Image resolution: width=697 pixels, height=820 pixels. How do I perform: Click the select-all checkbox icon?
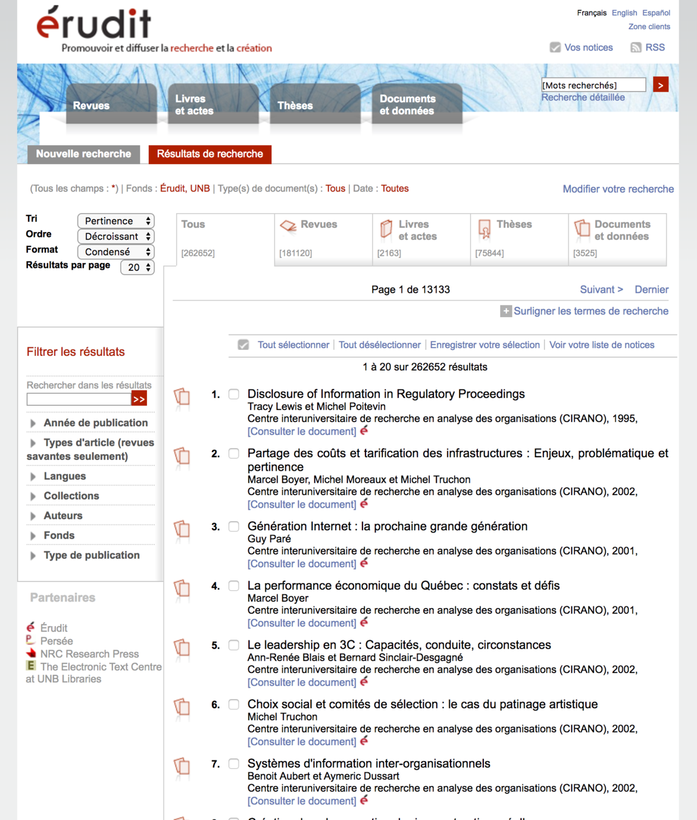243,344
